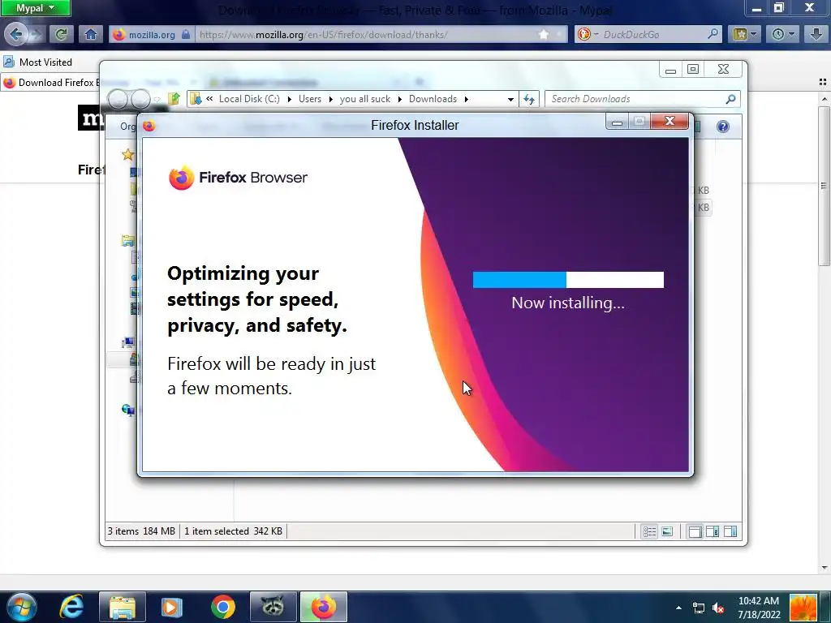
Task: Open Mypal tab groups grid icon
Action: point(823,82)
